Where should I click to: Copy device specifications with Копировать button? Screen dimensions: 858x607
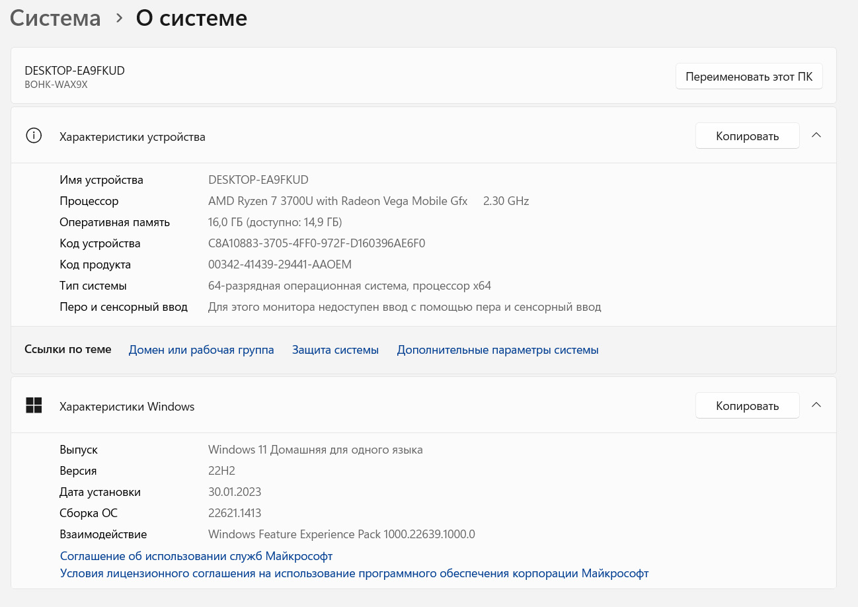748,136
